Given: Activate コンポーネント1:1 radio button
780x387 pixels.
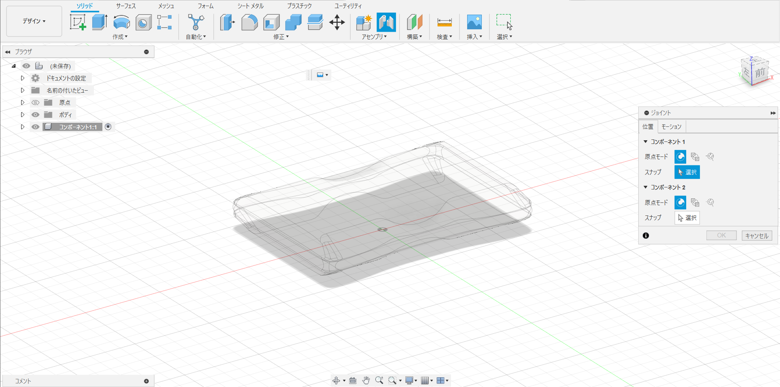Looking at the screenshot, I should (108, 127).
